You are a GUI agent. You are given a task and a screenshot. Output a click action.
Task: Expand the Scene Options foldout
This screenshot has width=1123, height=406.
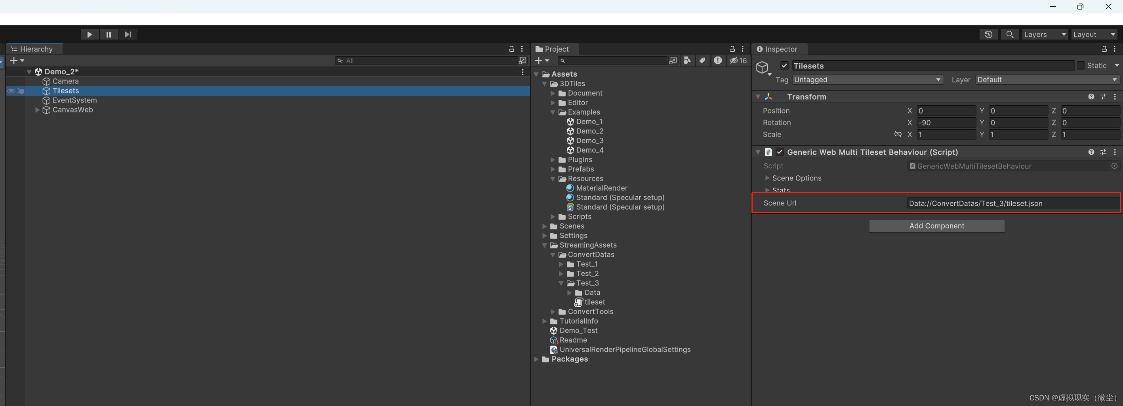(x=768, y=178)
